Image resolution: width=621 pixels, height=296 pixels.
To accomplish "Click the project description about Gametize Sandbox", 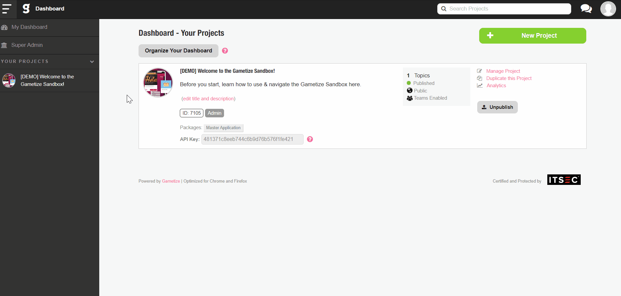I will pyautogui.click(x=271, y=85).
